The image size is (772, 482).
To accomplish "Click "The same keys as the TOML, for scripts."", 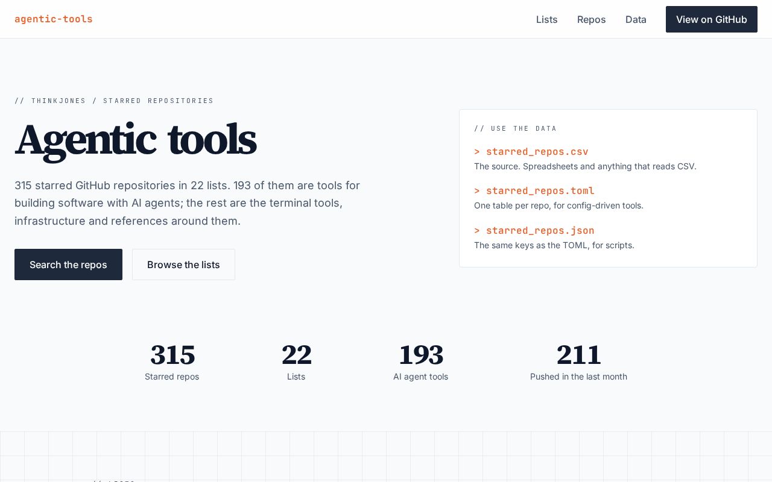I will click(x=554, y=245).
